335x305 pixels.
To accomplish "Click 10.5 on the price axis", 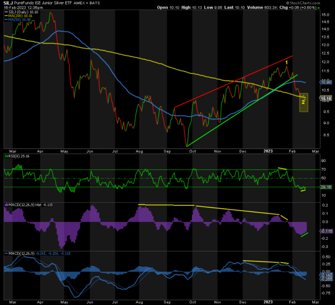I will coord(325,90).
